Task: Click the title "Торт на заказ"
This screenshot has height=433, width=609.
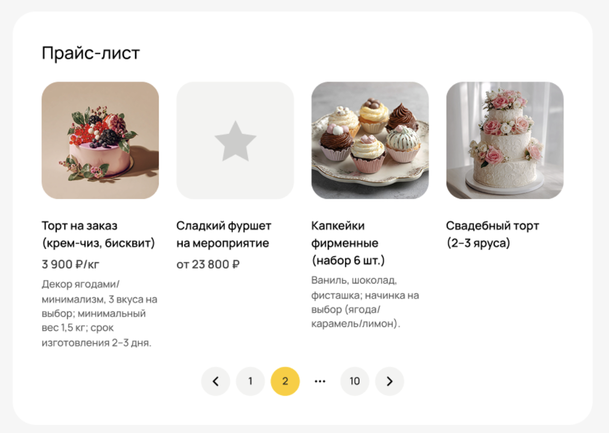Action: 80,226
